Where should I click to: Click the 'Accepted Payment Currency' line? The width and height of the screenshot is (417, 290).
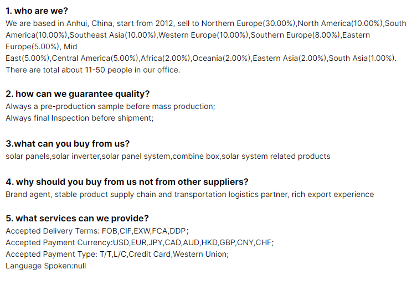pos(140,243)
